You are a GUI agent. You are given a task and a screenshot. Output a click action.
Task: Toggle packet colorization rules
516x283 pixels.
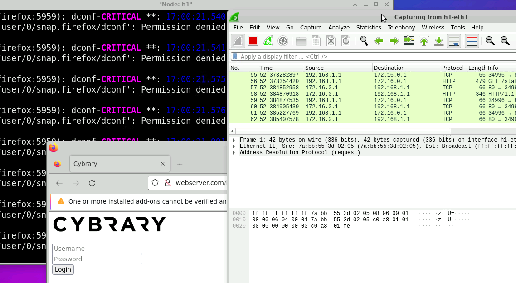point(472,41)
